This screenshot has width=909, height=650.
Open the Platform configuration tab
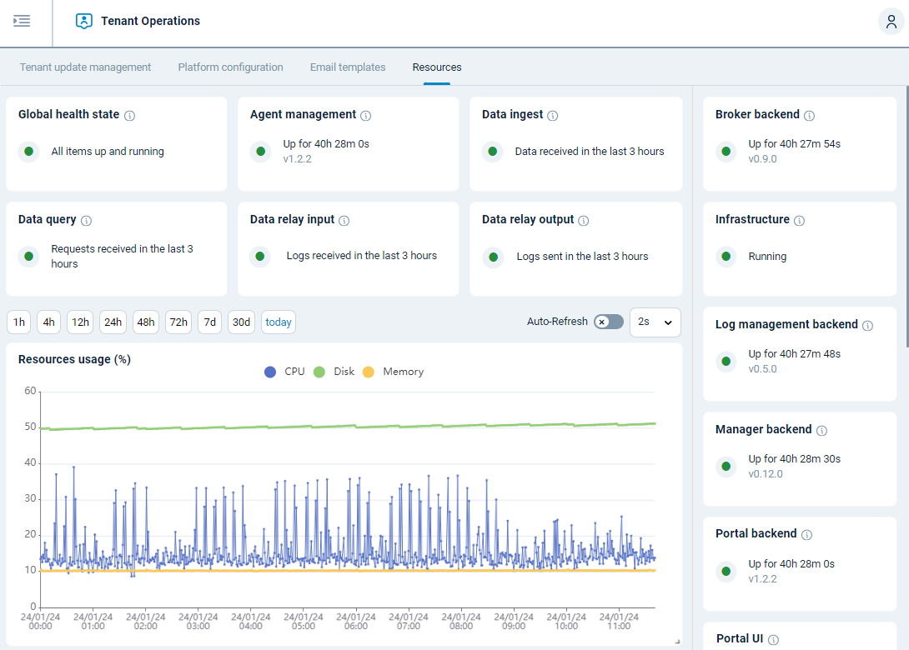click(230, 67)
